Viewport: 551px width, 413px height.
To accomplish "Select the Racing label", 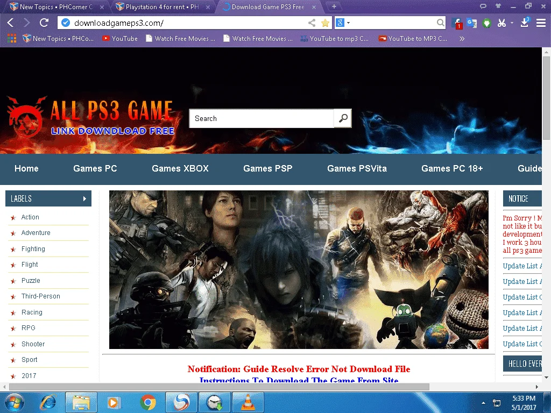I will tap(32, 312).
